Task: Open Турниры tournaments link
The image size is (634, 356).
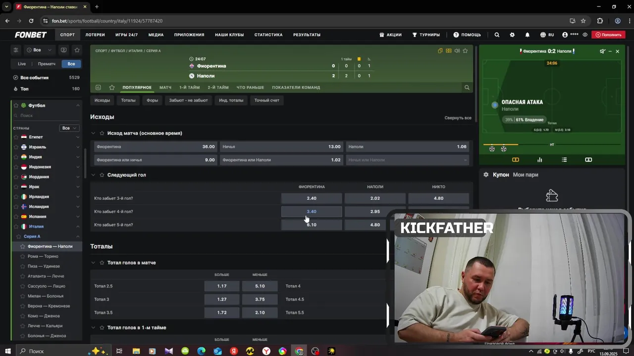Action: pos(426,35)
